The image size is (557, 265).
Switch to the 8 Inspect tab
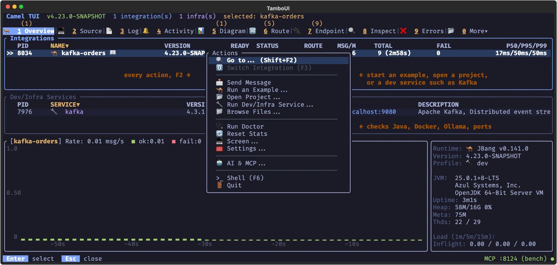(379, 31)
